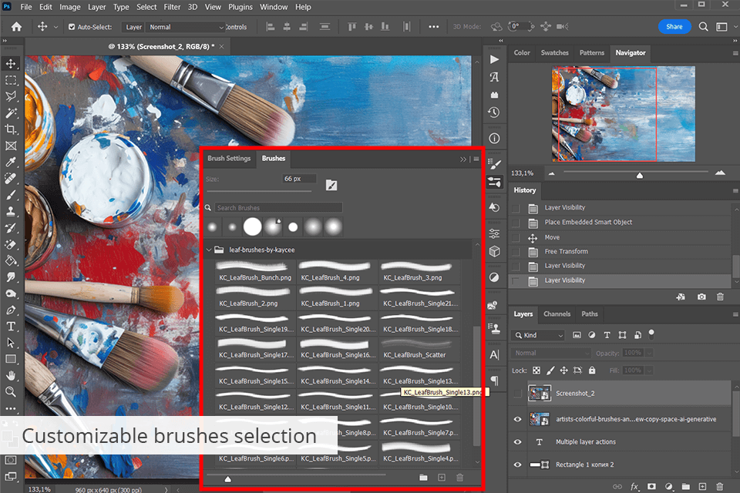Select the Brush tool
This screenshot has width=740, height=493.
pyautogui.click(x=10, y=195)
